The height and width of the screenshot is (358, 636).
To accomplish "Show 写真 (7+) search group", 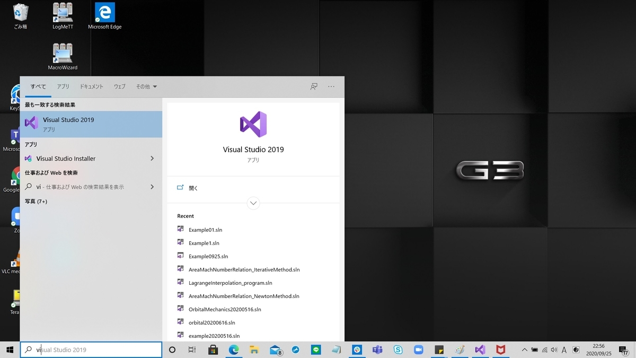I will 36,202.
